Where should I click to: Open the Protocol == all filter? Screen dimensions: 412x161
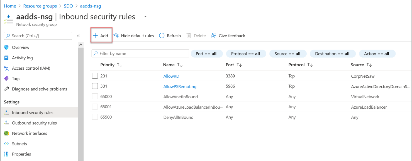[x=246, y=54]
